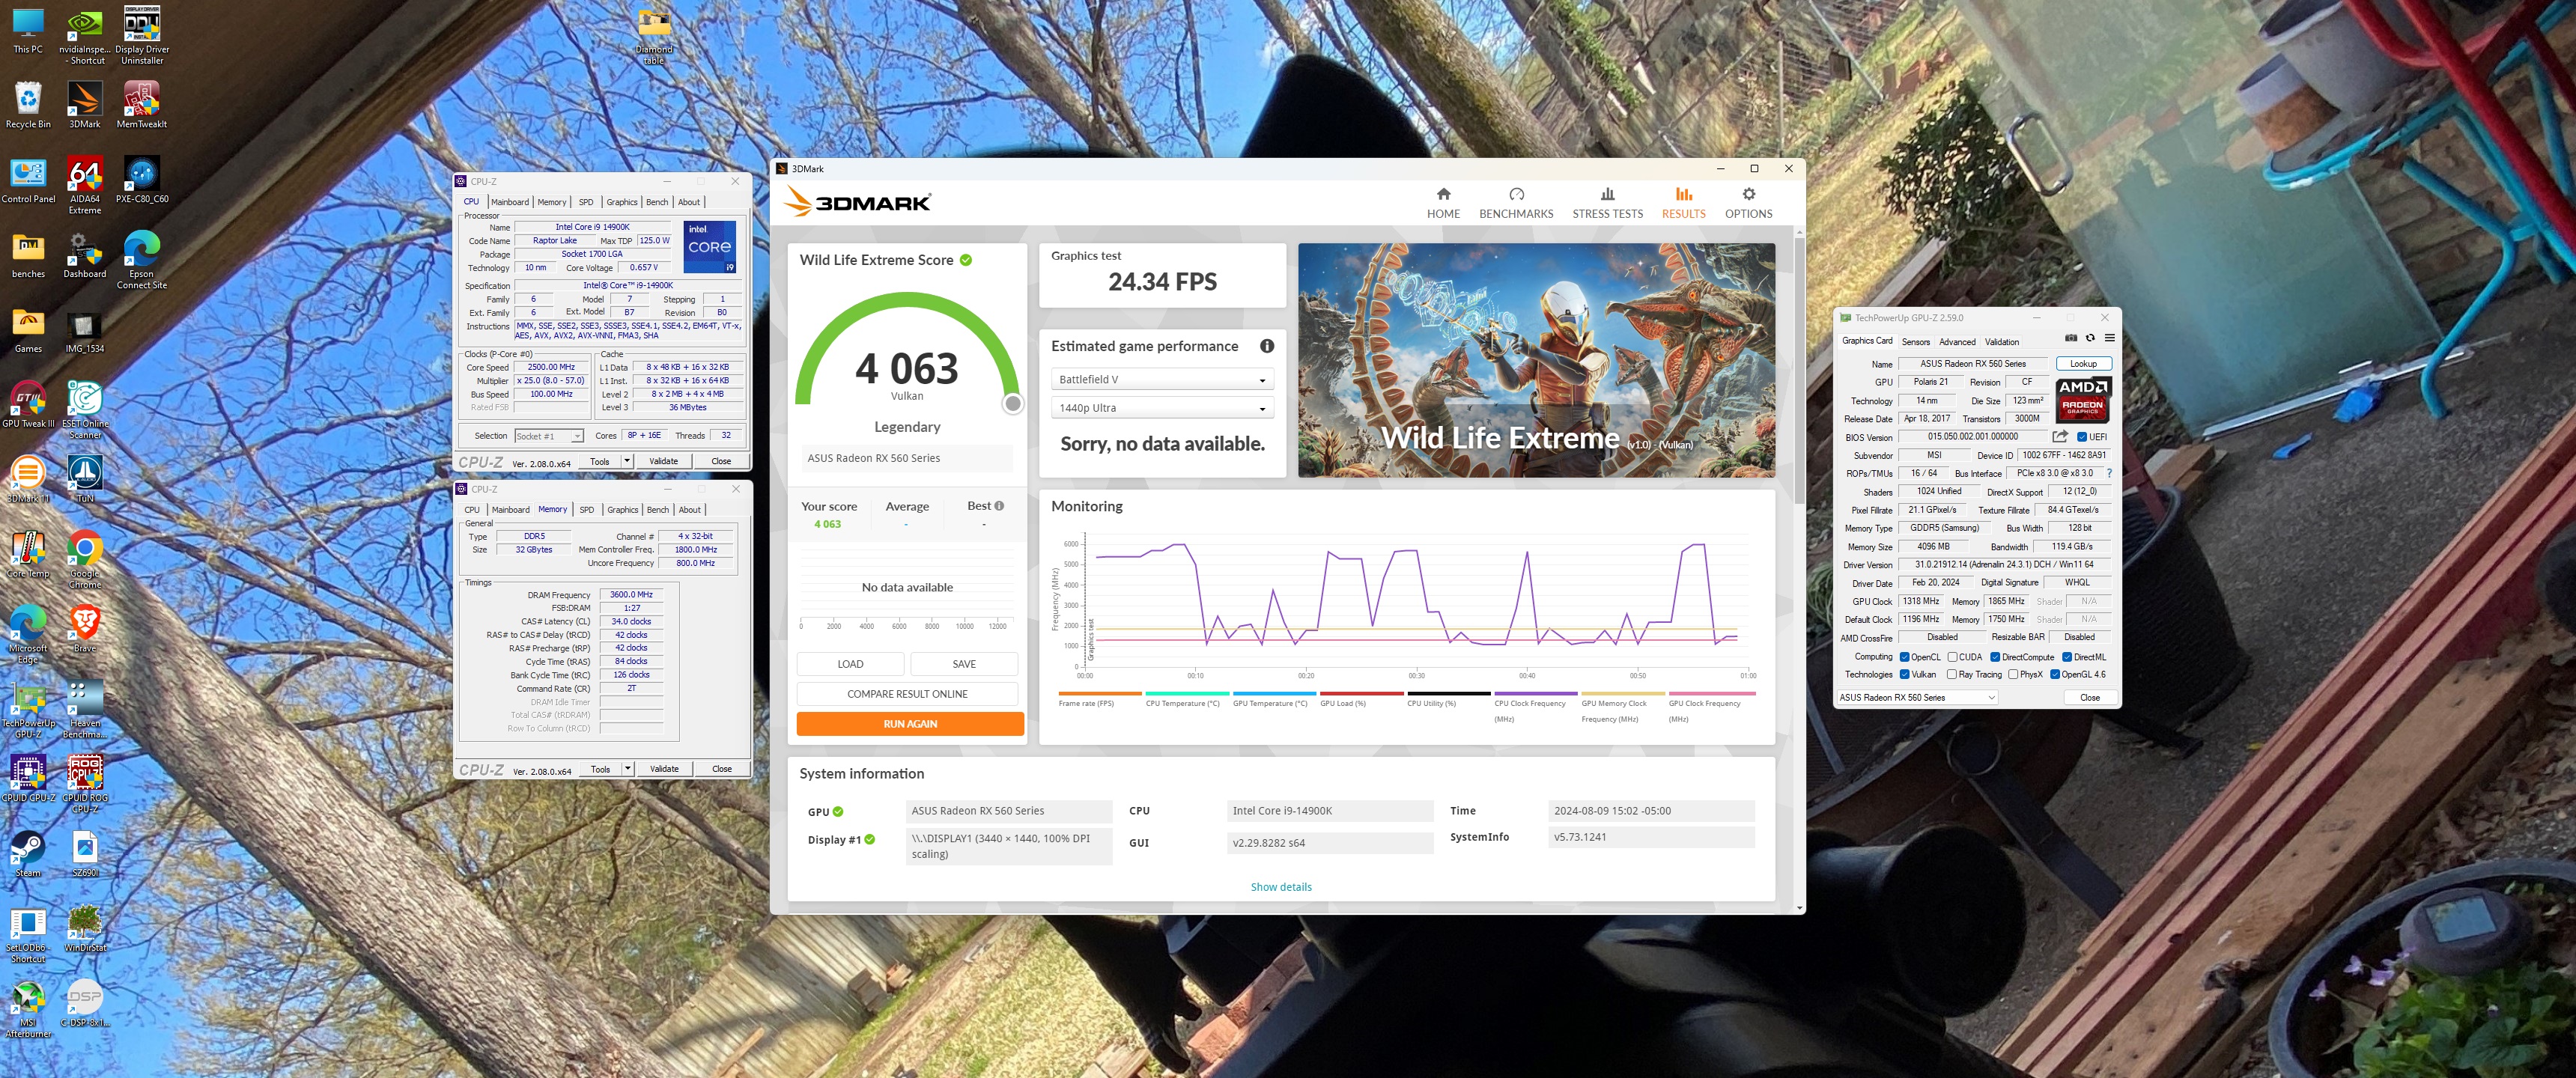Click the info icon next to Best
This screenshot has width=2576, height=1078.
pyautogui.click(x=999, y=506)
